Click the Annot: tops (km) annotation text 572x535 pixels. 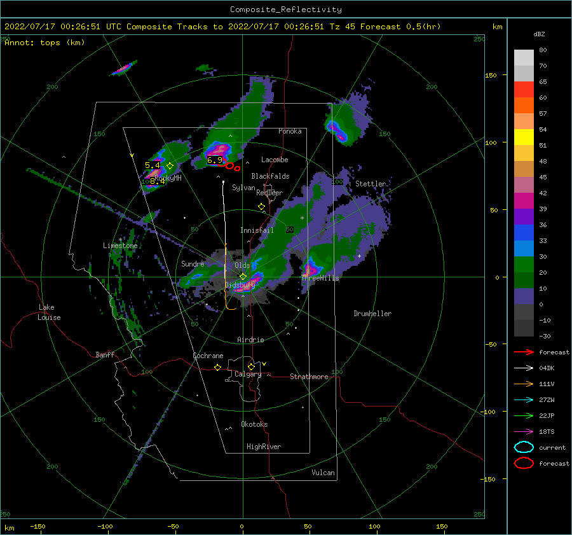pos(44,43)
